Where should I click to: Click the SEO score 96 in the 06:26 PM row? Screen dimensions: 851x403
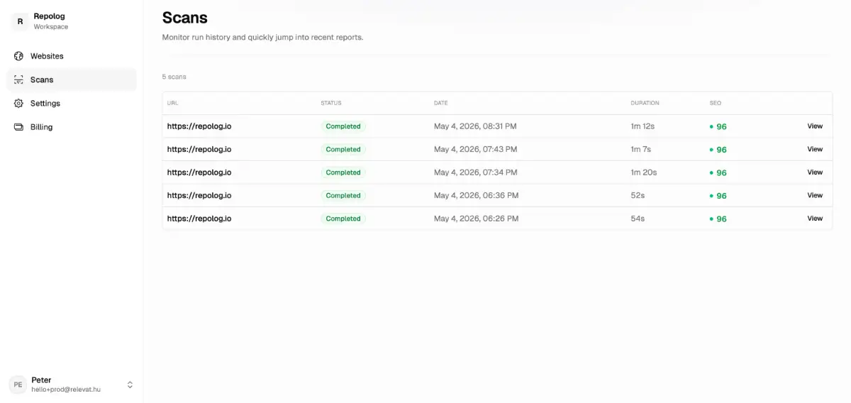718,219
